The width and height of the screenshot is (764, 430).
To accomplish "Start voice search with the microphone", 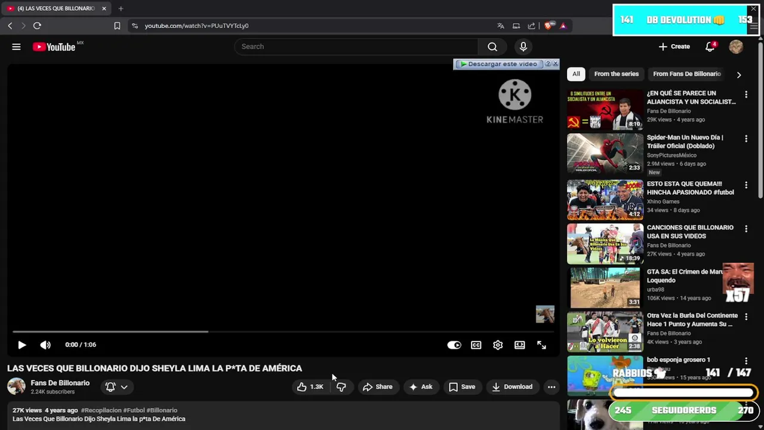I will pos(523,47).
